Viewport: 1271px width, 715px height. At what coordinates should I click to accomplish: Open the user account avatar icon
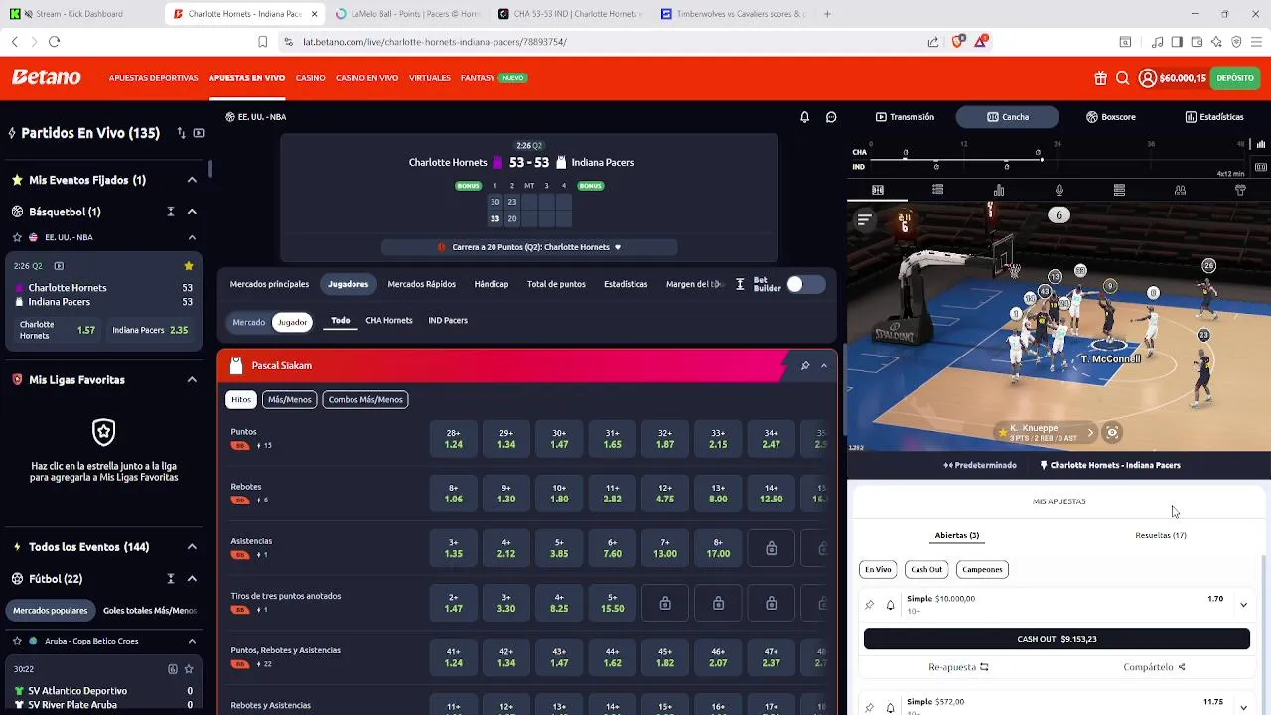[1147, 78]
